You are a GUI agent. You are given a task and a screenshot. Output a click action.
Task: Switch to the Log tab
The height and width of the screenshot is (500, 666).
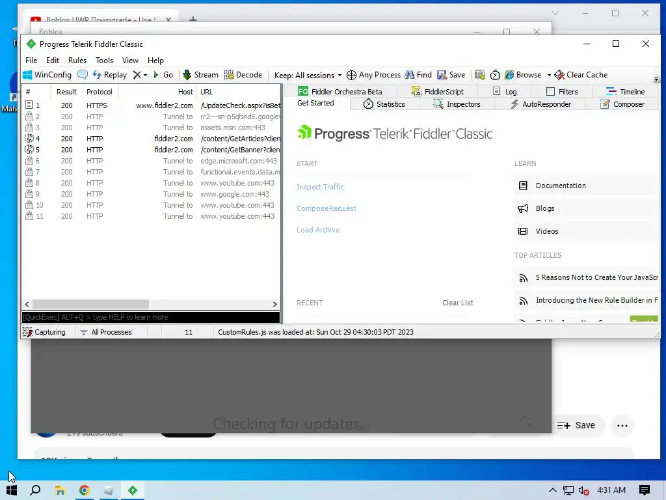point(505,91)
